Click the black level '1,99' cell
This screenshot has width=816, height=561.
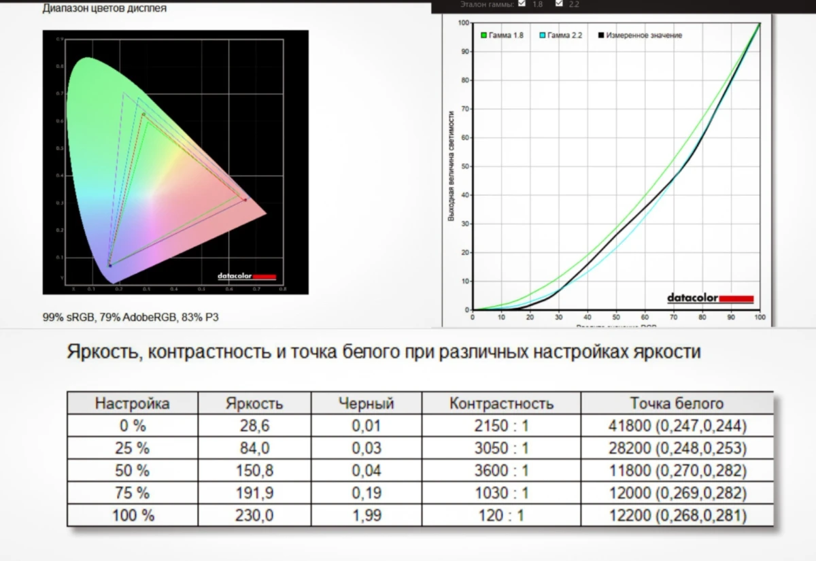pyautogui.click(x=366, y=515)
